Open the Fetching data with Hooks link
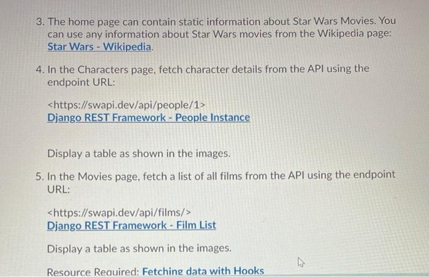This screenshot has width=429, height=277. (x=203, y=271)
